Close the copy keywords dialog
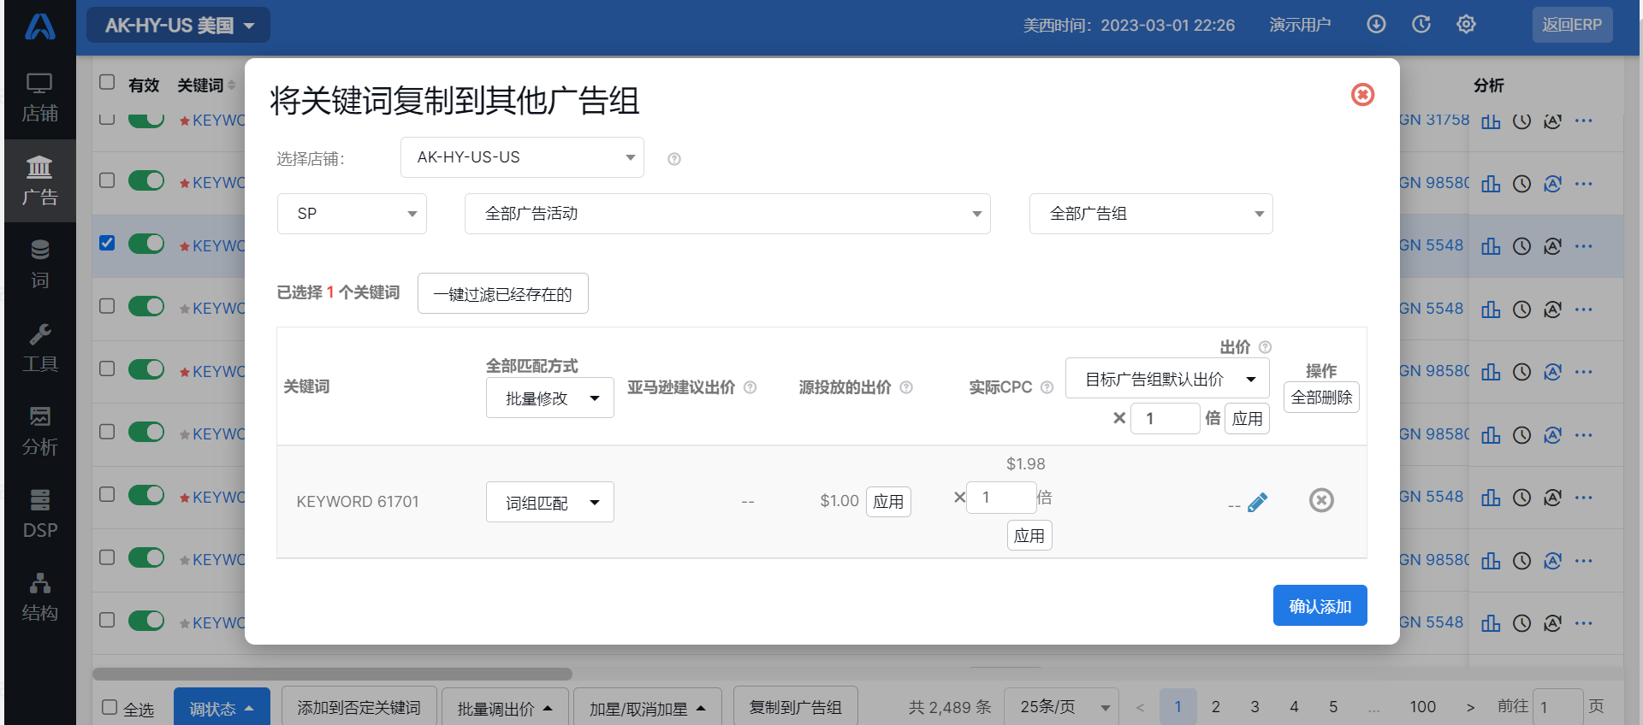 (1362, 94)
